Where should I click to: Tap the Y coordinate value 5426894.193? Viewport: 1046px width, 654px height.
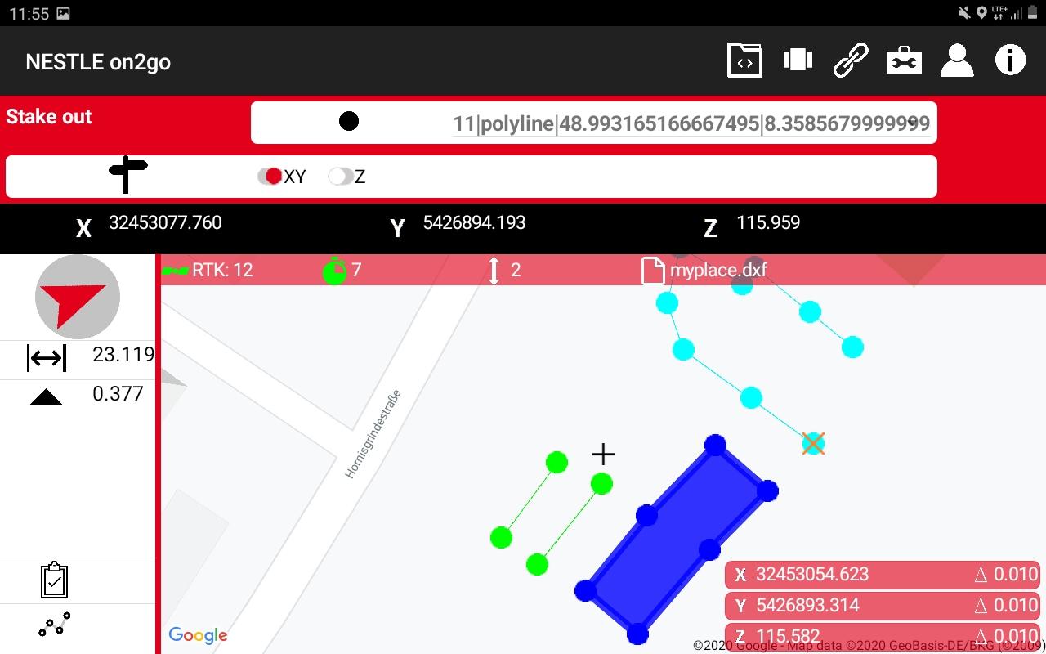tap(474, 222)
